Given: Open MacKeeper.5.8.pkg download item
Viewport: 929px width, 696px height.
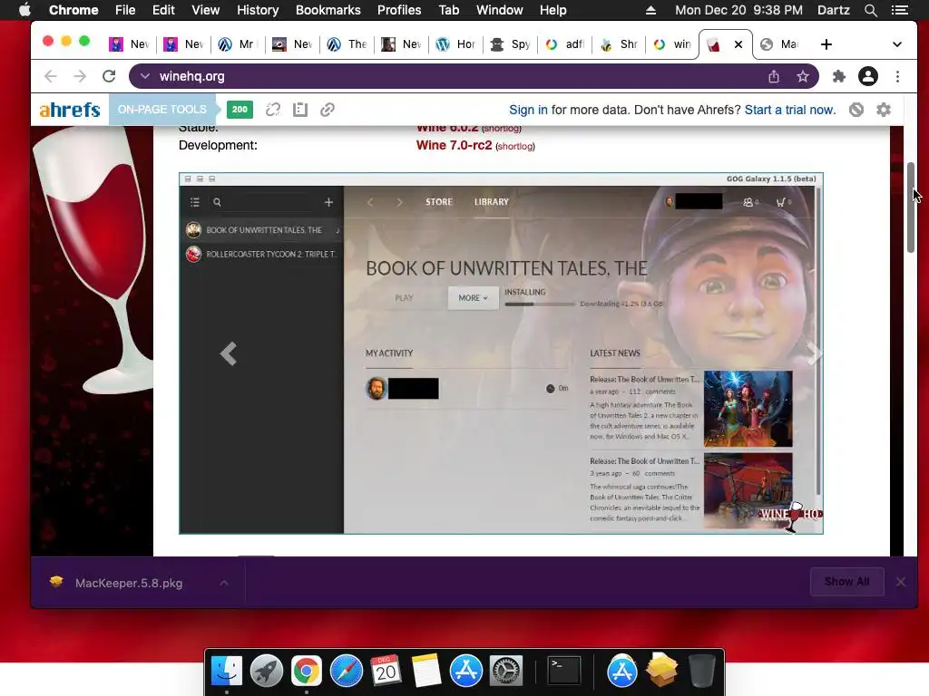Looking at the screenshot, I should (x=129, y=583).
